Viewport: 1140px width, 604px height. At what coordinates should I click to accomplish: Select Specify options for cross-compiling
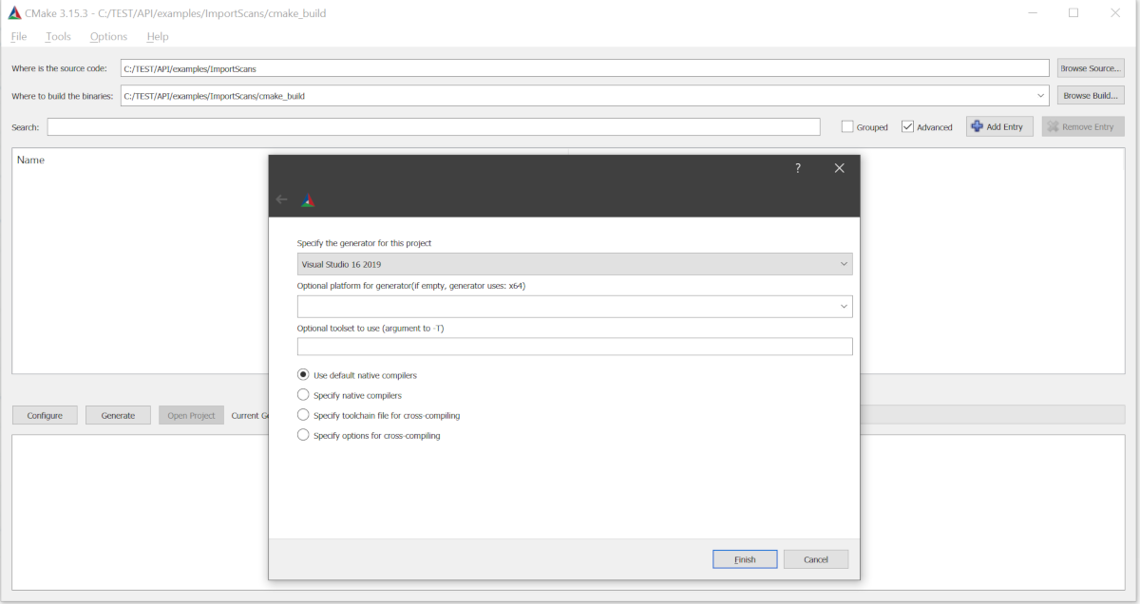pos(303,435)
